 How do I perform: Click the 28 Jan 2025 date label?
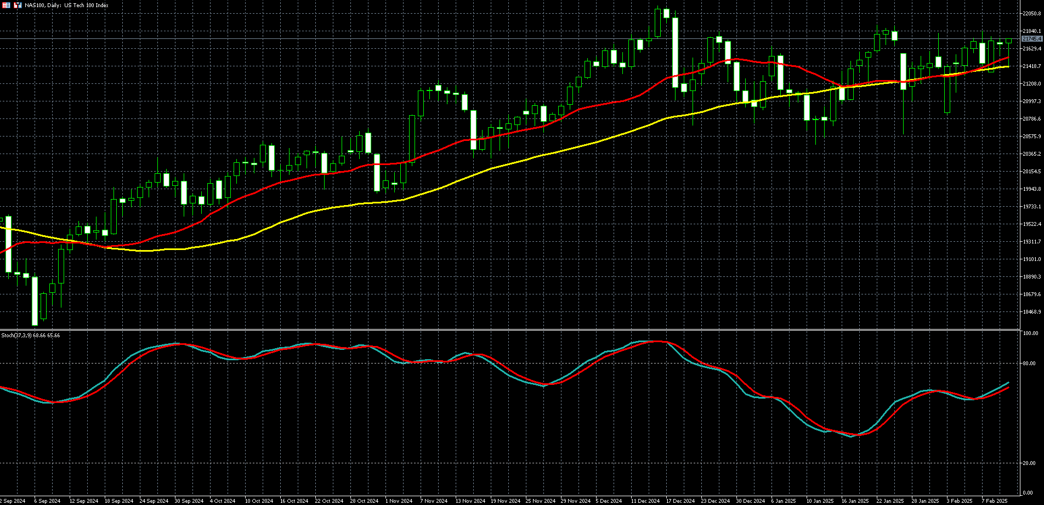[926, 501]
